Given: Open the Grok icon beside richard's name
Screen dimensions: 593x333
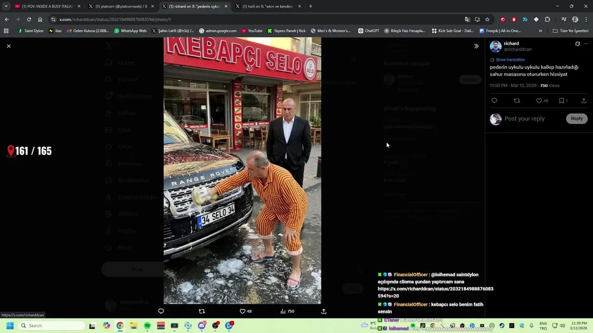Looking at the screenshot, I should 577,44.
